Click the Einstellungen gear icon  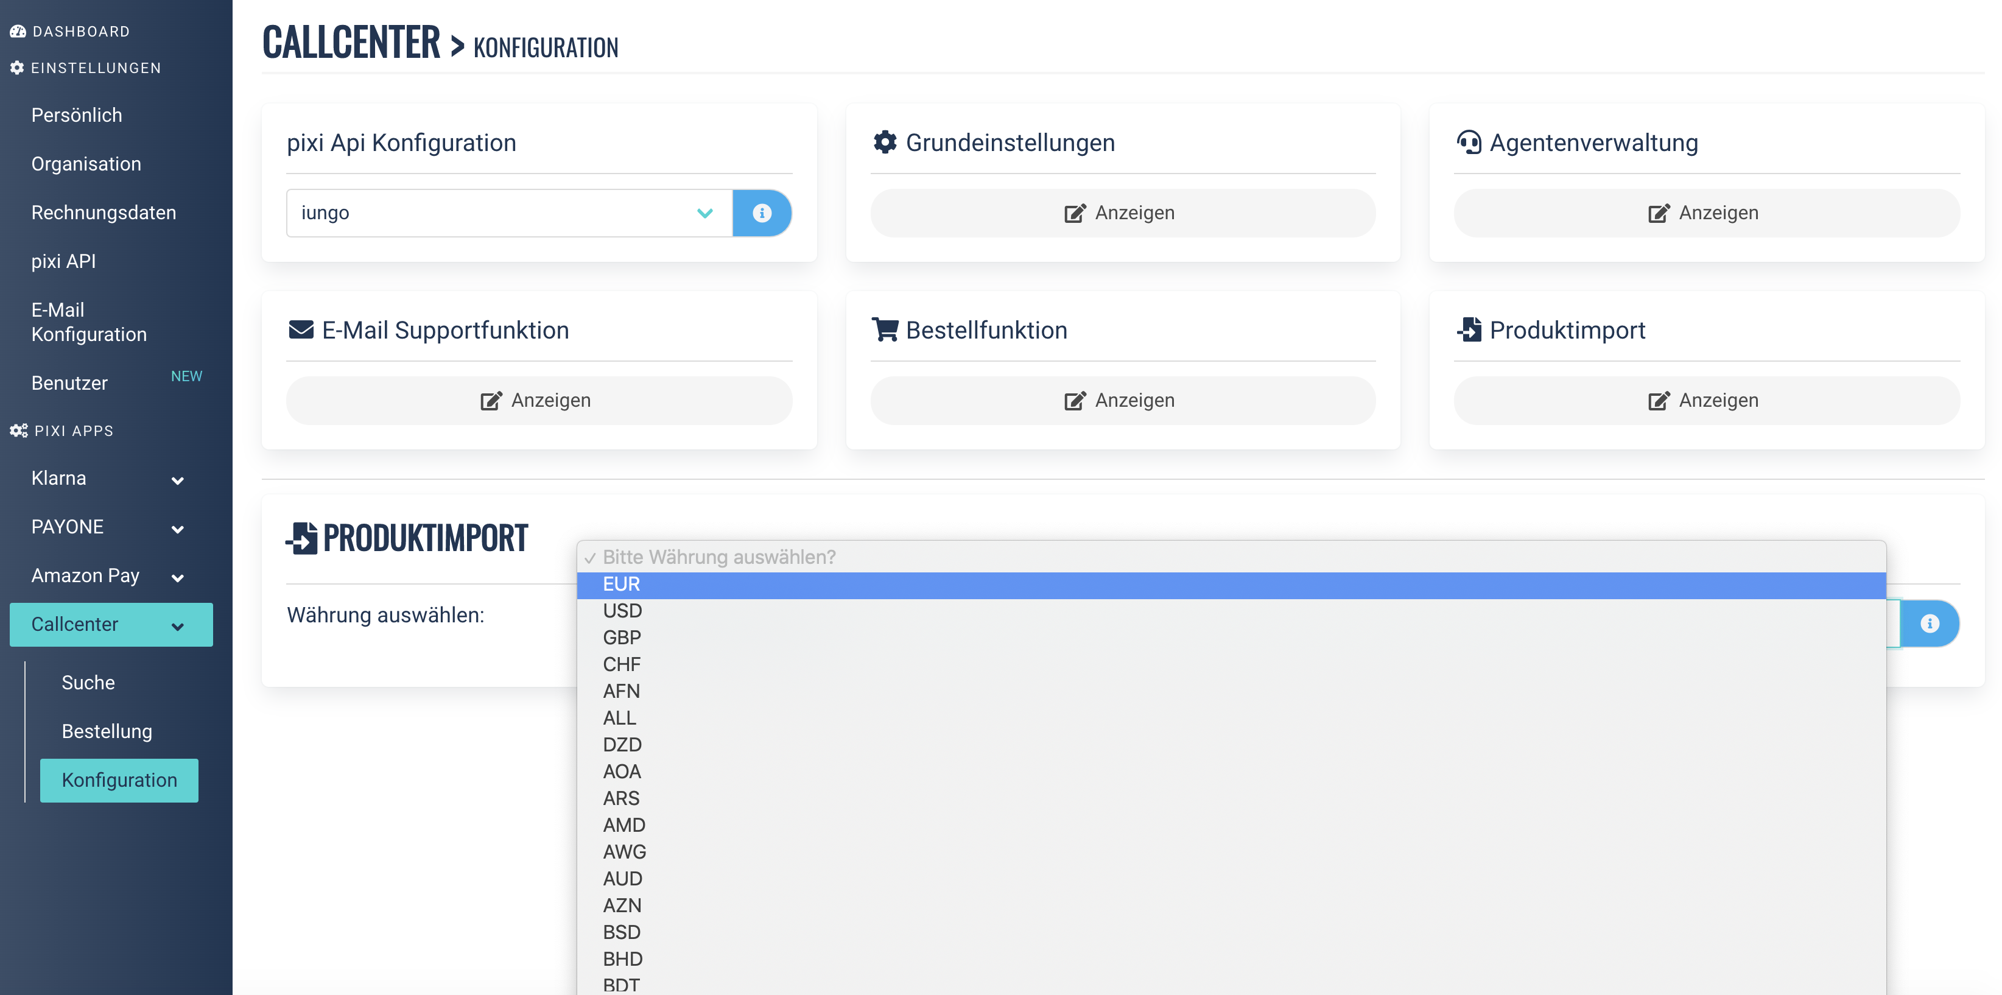(17, 68)
